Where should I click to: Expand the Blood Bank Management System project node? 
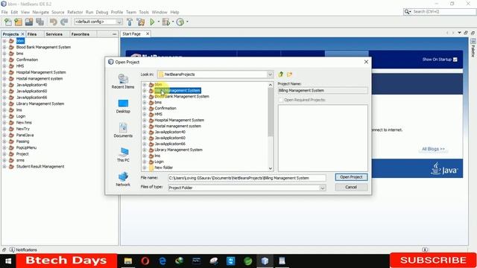pos(4,47)
